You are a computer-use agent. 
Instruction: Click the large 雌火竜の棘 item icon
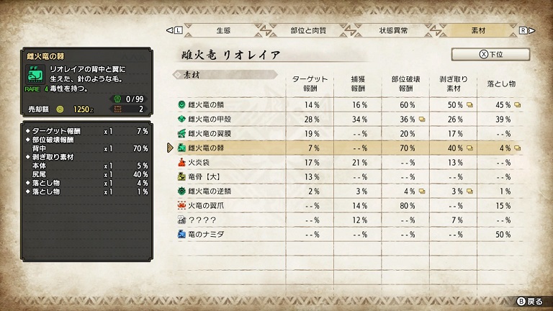35,73
